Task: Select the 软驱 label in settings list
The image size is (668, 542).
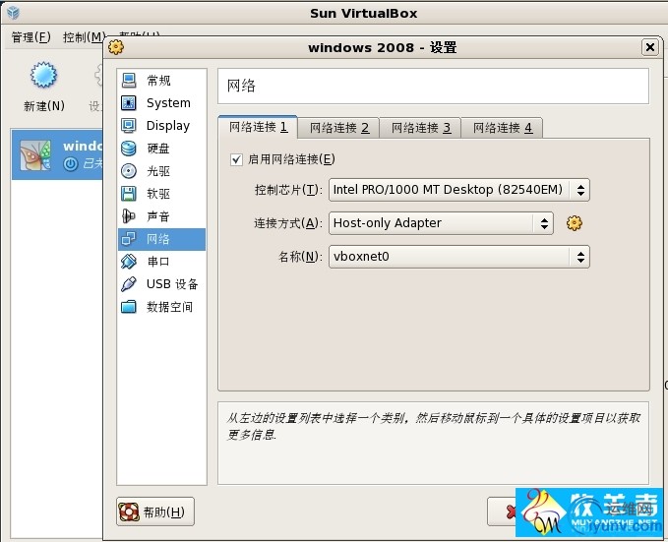Action: (x=158, y=194)
